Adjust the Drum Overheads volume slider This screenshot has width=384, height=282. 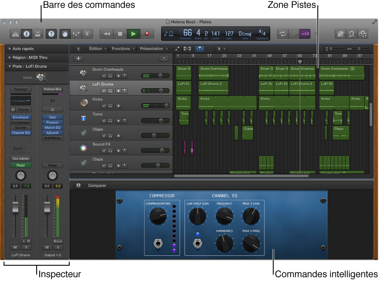point(161,75)
